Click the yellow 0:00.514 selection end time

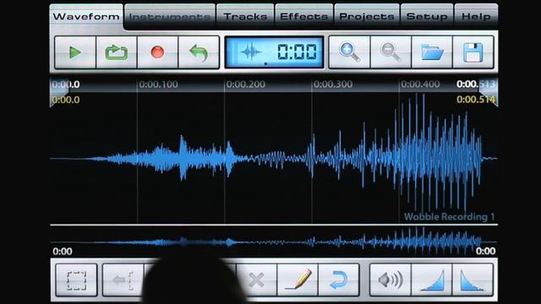tap(476, 100)
